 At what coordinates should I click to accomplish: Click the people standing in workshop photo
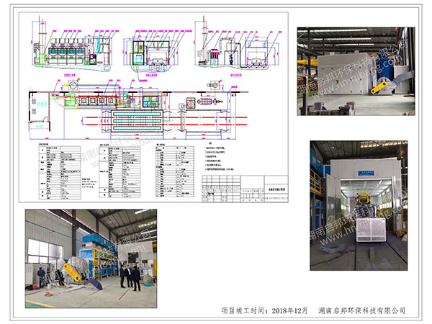click(130, 276)
